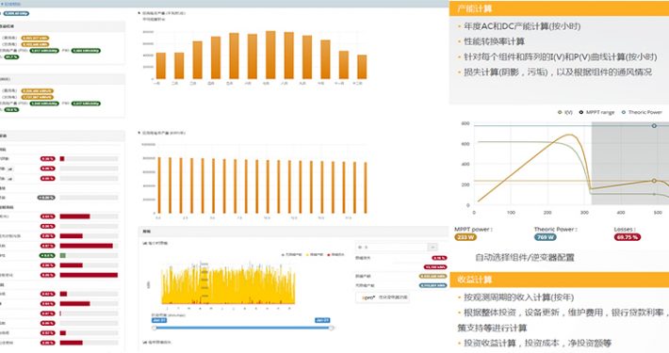Click the tallest bar in monthly chart

coord(270,55)
